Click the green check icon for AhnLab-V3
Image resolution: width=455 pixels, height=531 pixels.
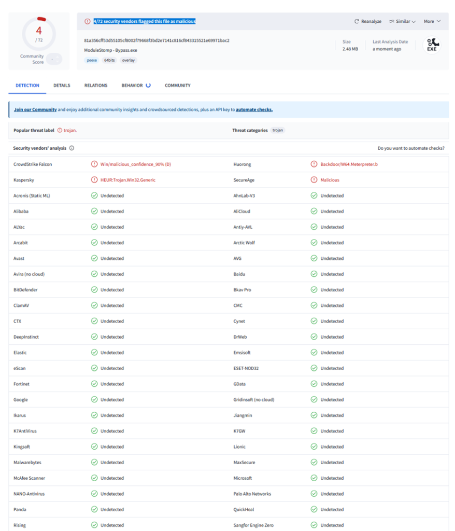point(314,195)
